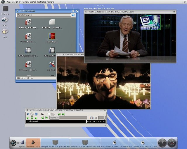Screen dimensions: 187x149
Task: Click the Internet Crash news video frame
Action: click(x=130, y=38)
